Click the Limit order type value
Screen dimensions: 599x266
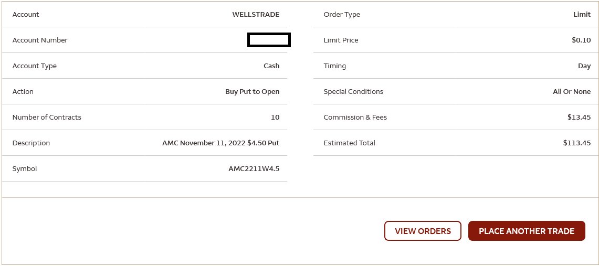(582, 15)
